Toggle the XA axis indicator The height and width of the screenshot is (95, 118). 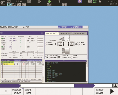point(2,39)
